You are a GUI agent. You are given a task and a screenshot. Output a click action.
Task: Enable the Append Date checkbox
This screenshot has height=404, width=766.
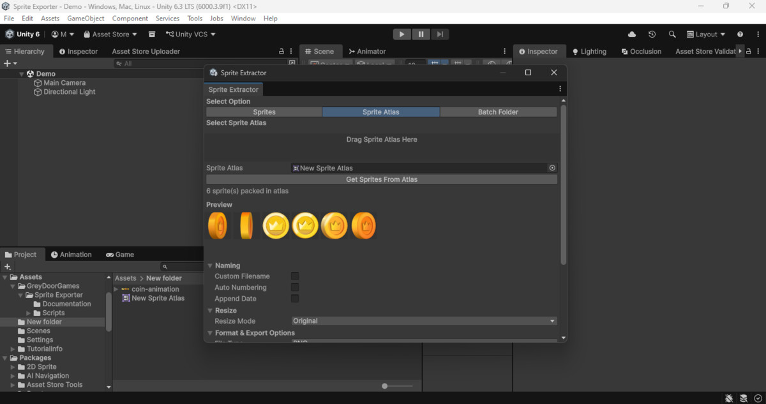(295, 298)
